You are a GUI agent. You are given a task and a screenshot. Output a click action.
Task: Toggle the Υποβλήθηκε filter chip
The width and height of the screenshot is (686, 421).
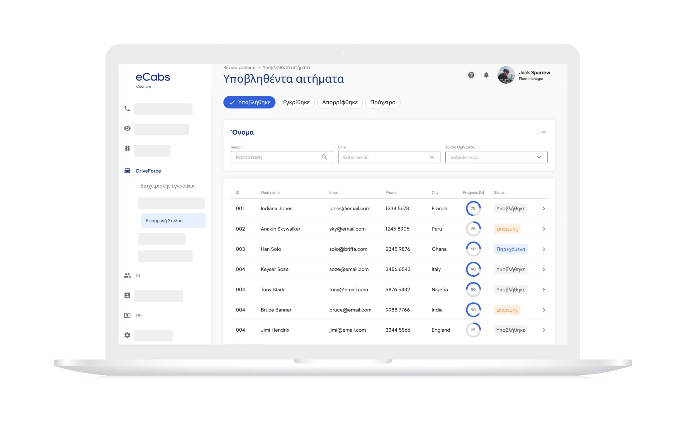(x=249, y=102)
